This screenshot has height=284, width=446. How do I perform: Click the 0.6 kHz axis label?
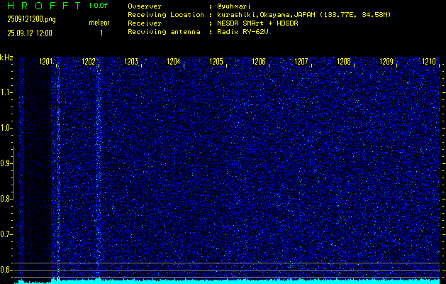6,270
